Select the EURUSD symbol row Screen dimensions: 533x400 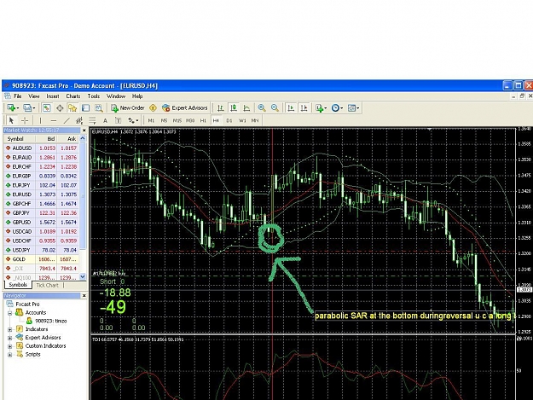point(41,194)
